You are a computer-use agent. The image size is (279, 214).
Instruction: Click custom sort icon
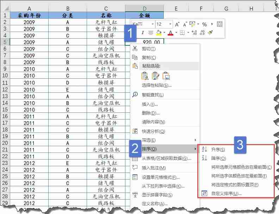pos(204,193)
